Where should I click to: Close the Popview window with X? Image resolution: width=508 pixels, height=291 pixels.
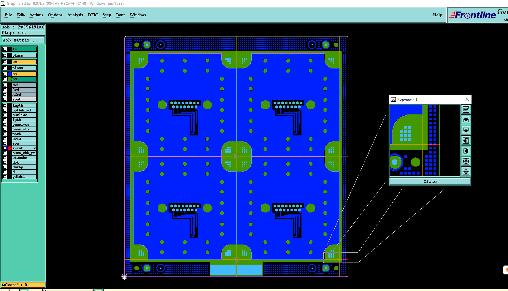pos(467,99)
